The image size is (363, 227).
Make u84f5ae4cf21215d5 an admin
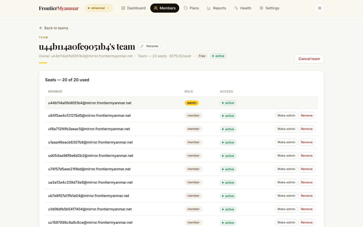pyautogui.click(x=286, y=116)
